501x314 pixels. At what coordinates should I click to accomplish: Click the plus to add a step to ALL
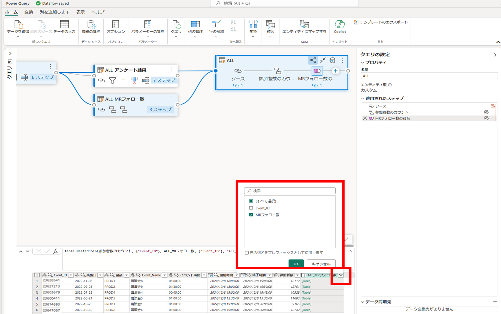336,71
